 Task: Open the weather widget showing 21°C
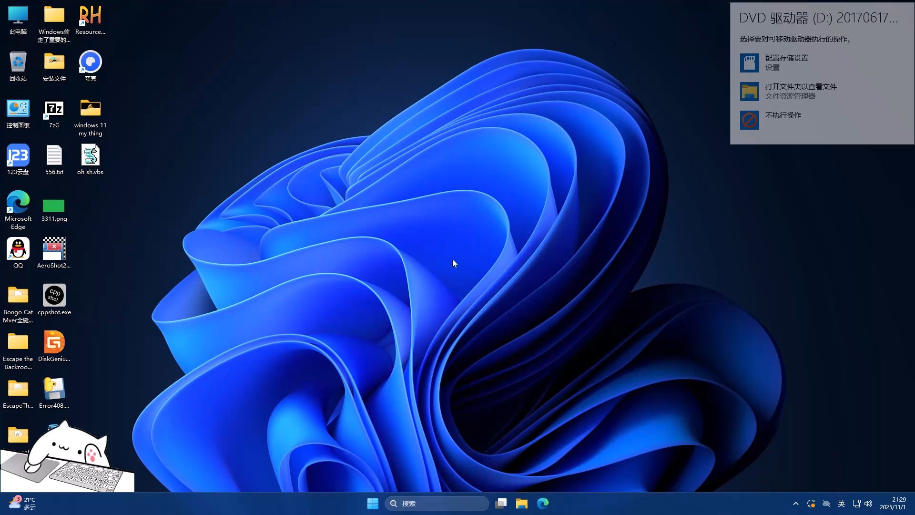coord(22,504)
